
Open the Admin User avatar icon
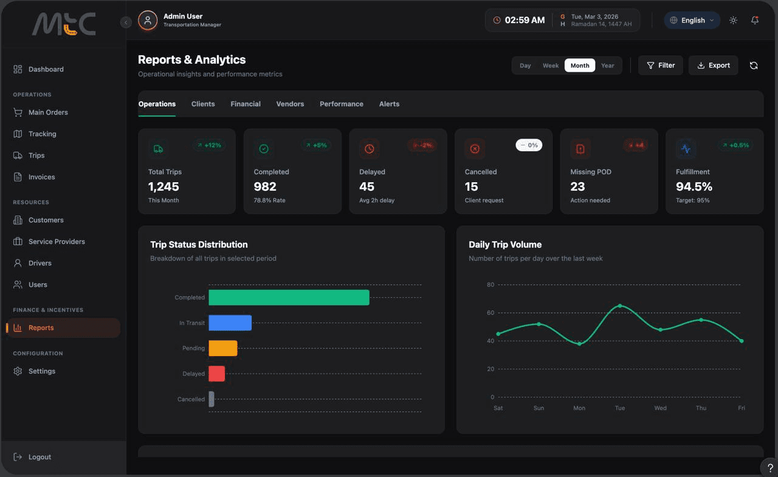click(x=148, y=21)
